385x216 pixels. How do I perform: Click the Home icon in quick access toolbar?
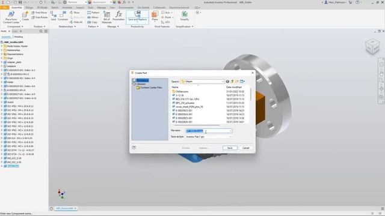click(x=41, y=2)
